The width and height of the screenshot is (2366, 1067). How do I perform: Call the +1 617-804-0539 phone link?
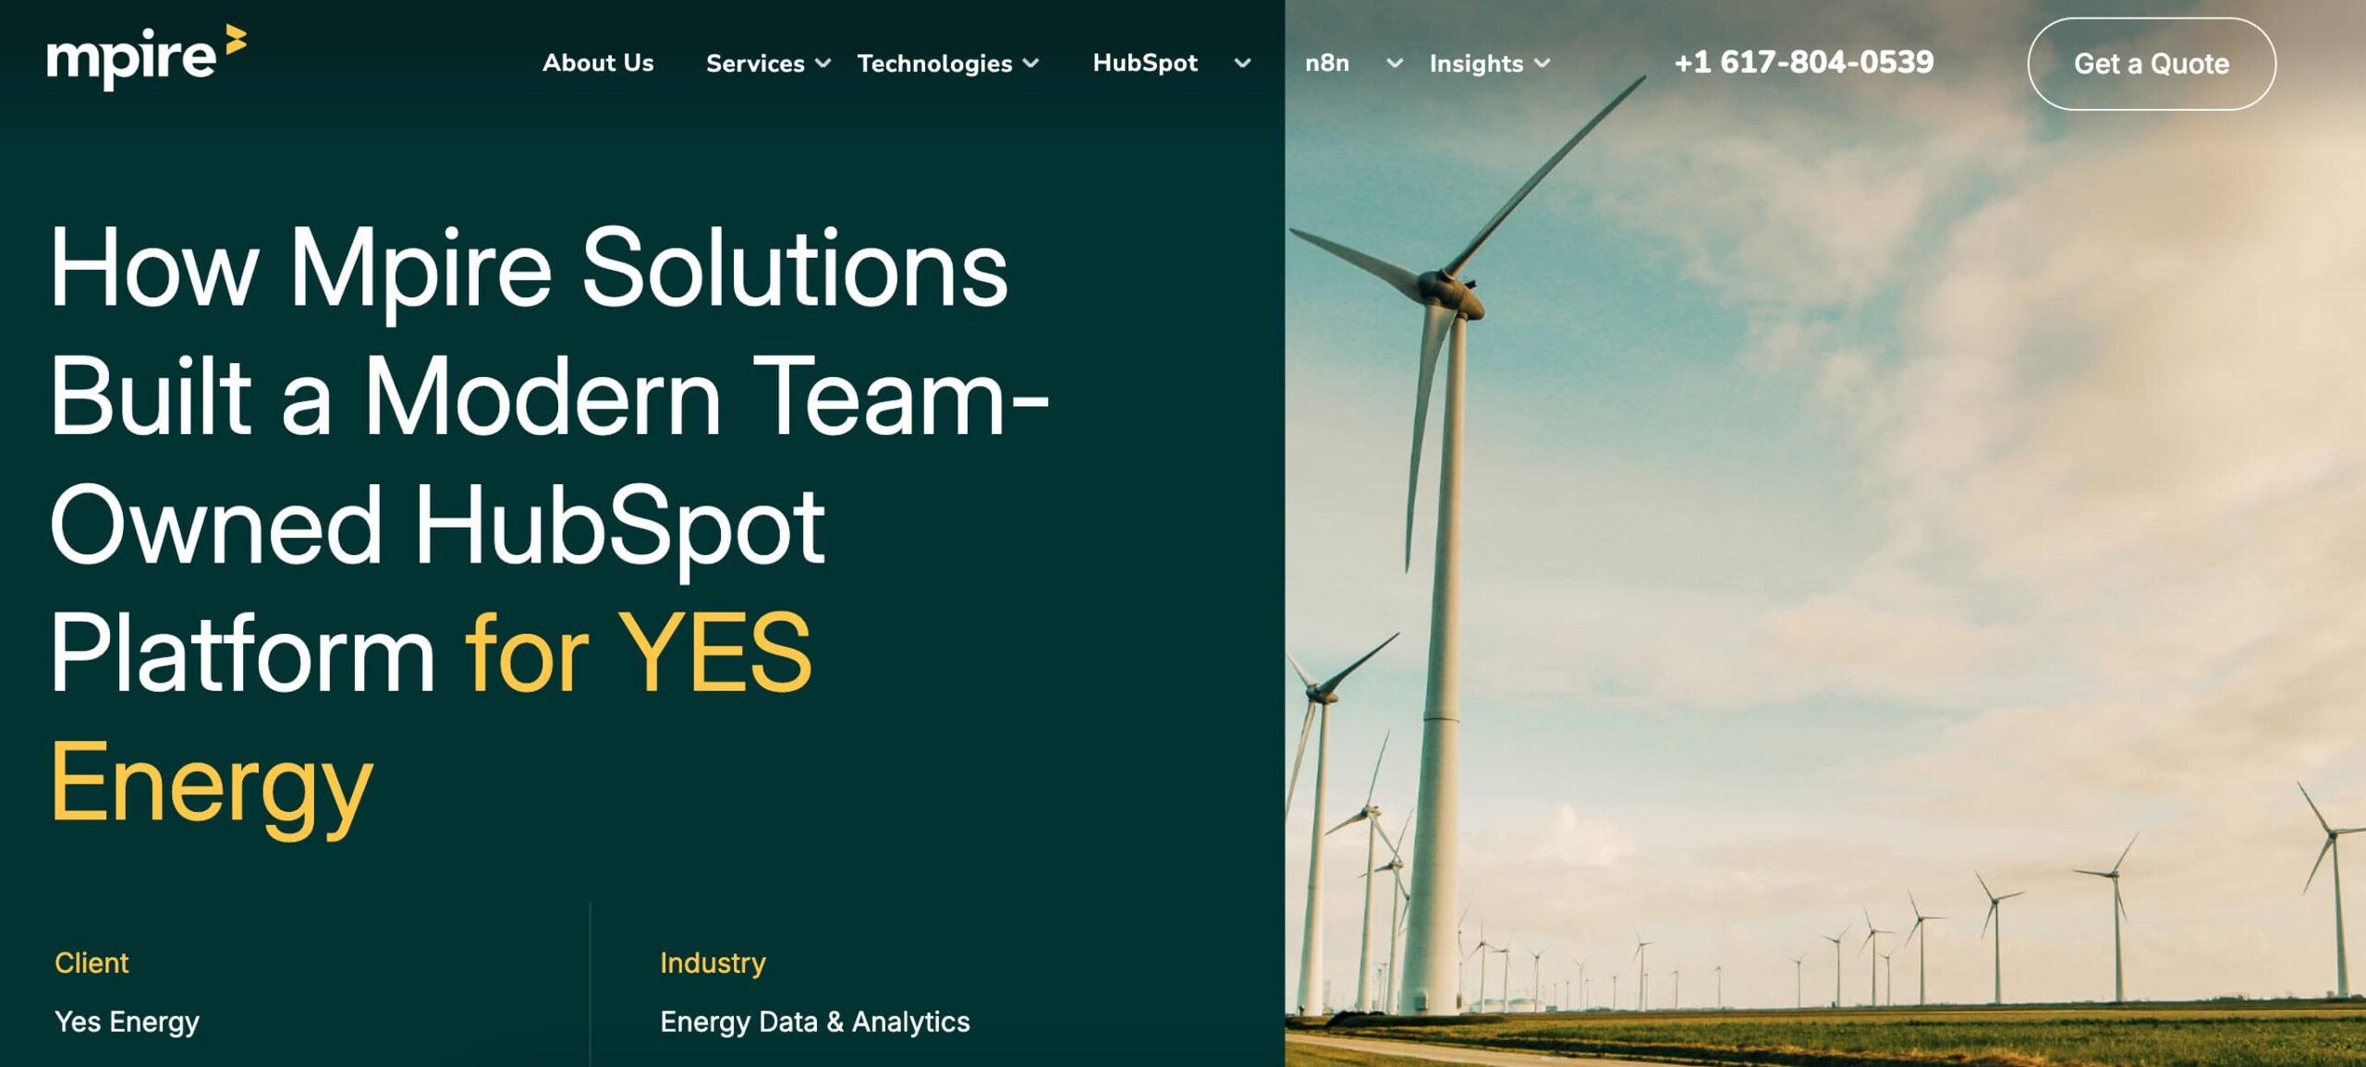1803,62
